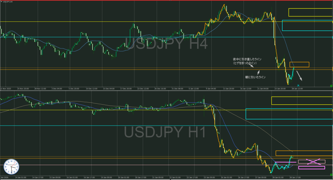Screen dimensions: 333x180
Task: Click the analog clock widget
Action: (x=11, y=167)
